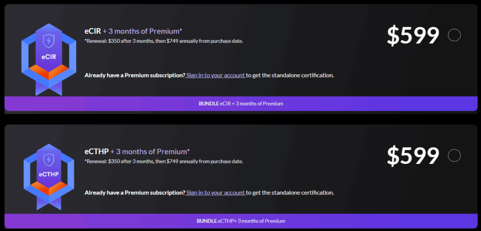Click the renewal note under the eCTHP heading
481x231 pixels.
(x=163, y=161)
